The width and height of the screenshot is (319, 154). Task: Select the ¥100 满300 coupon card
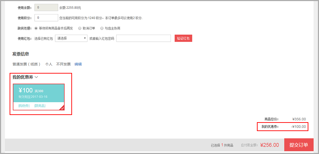click(x=39, y=97)
